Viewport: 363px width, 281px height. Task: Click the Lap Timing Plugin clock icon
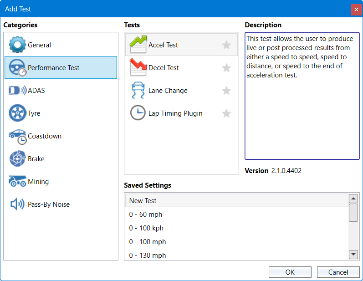point(138,113)
